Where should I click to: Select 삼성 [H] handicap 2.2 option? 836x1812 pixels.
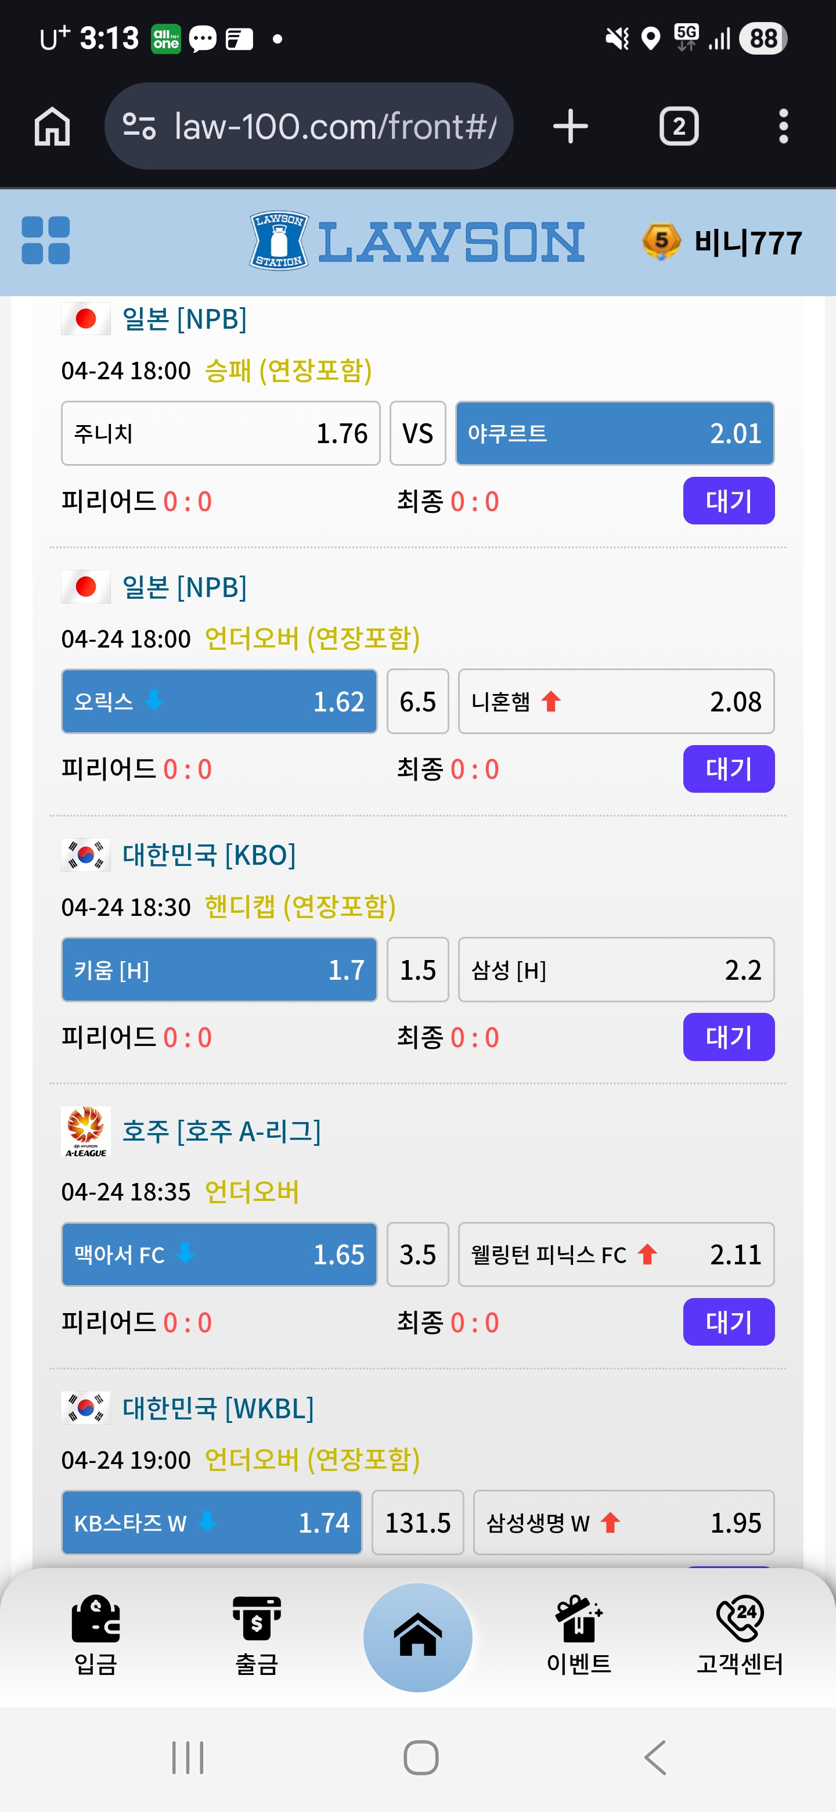[x=616, y=970]
